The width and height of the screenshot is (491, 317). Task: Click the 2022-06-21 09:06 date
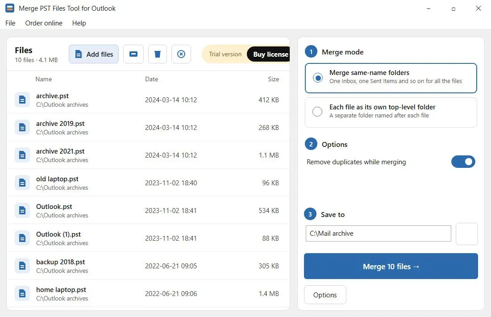[171, 293]
